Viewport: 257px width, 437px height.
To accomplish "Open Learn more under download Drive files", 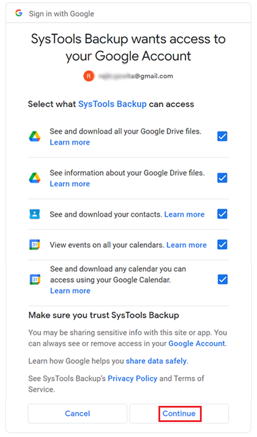I will (x=70, y=142).
